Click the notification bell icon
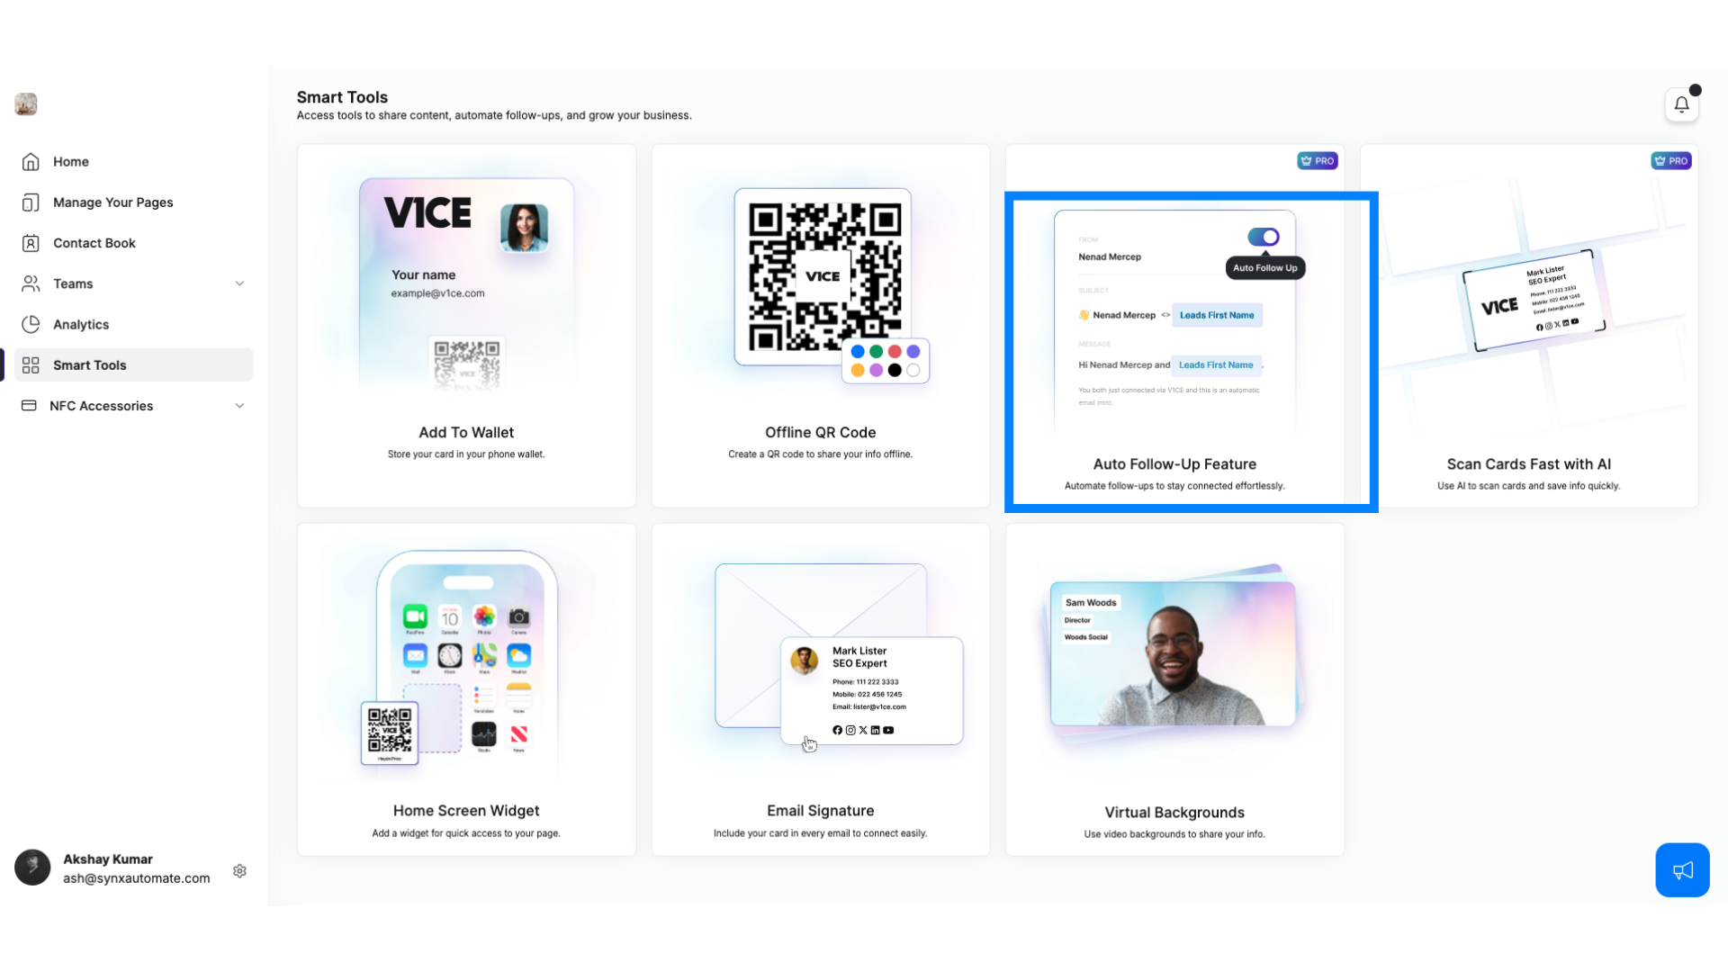The width and height of the screenshot is (1728, 972). (x=1682, y=104)
